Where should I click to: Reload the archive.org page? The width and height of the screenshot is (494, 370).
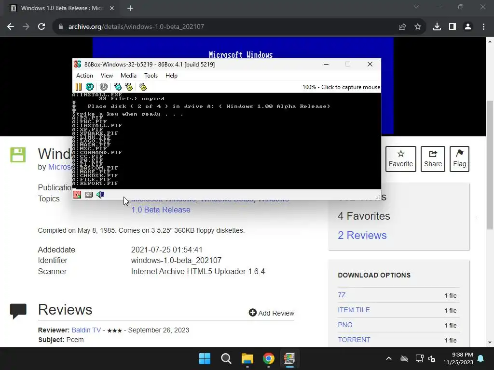pos(41,27)
